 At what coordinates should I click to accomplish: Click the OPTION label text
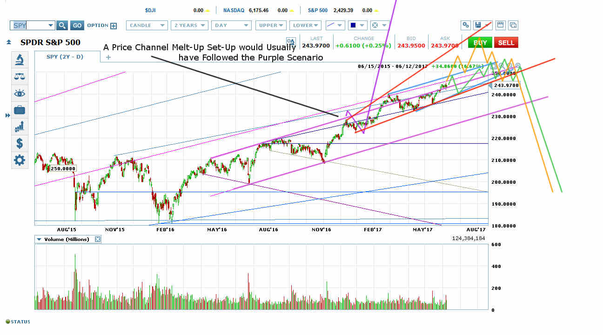coord(98,26)
